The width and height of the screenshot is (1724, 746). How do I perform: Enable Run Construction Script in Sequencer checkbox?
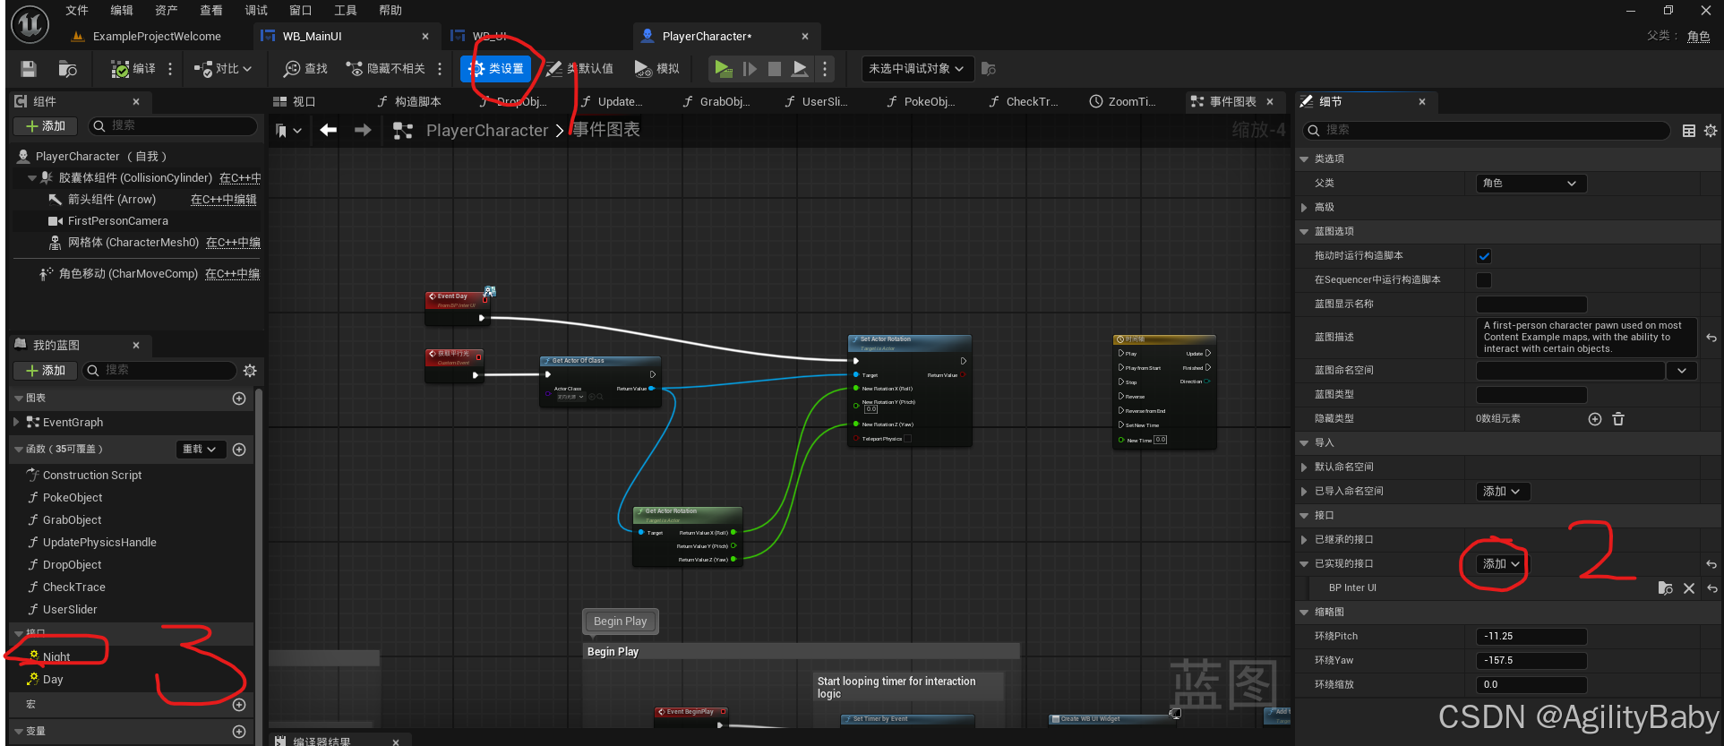point(1484,280)
